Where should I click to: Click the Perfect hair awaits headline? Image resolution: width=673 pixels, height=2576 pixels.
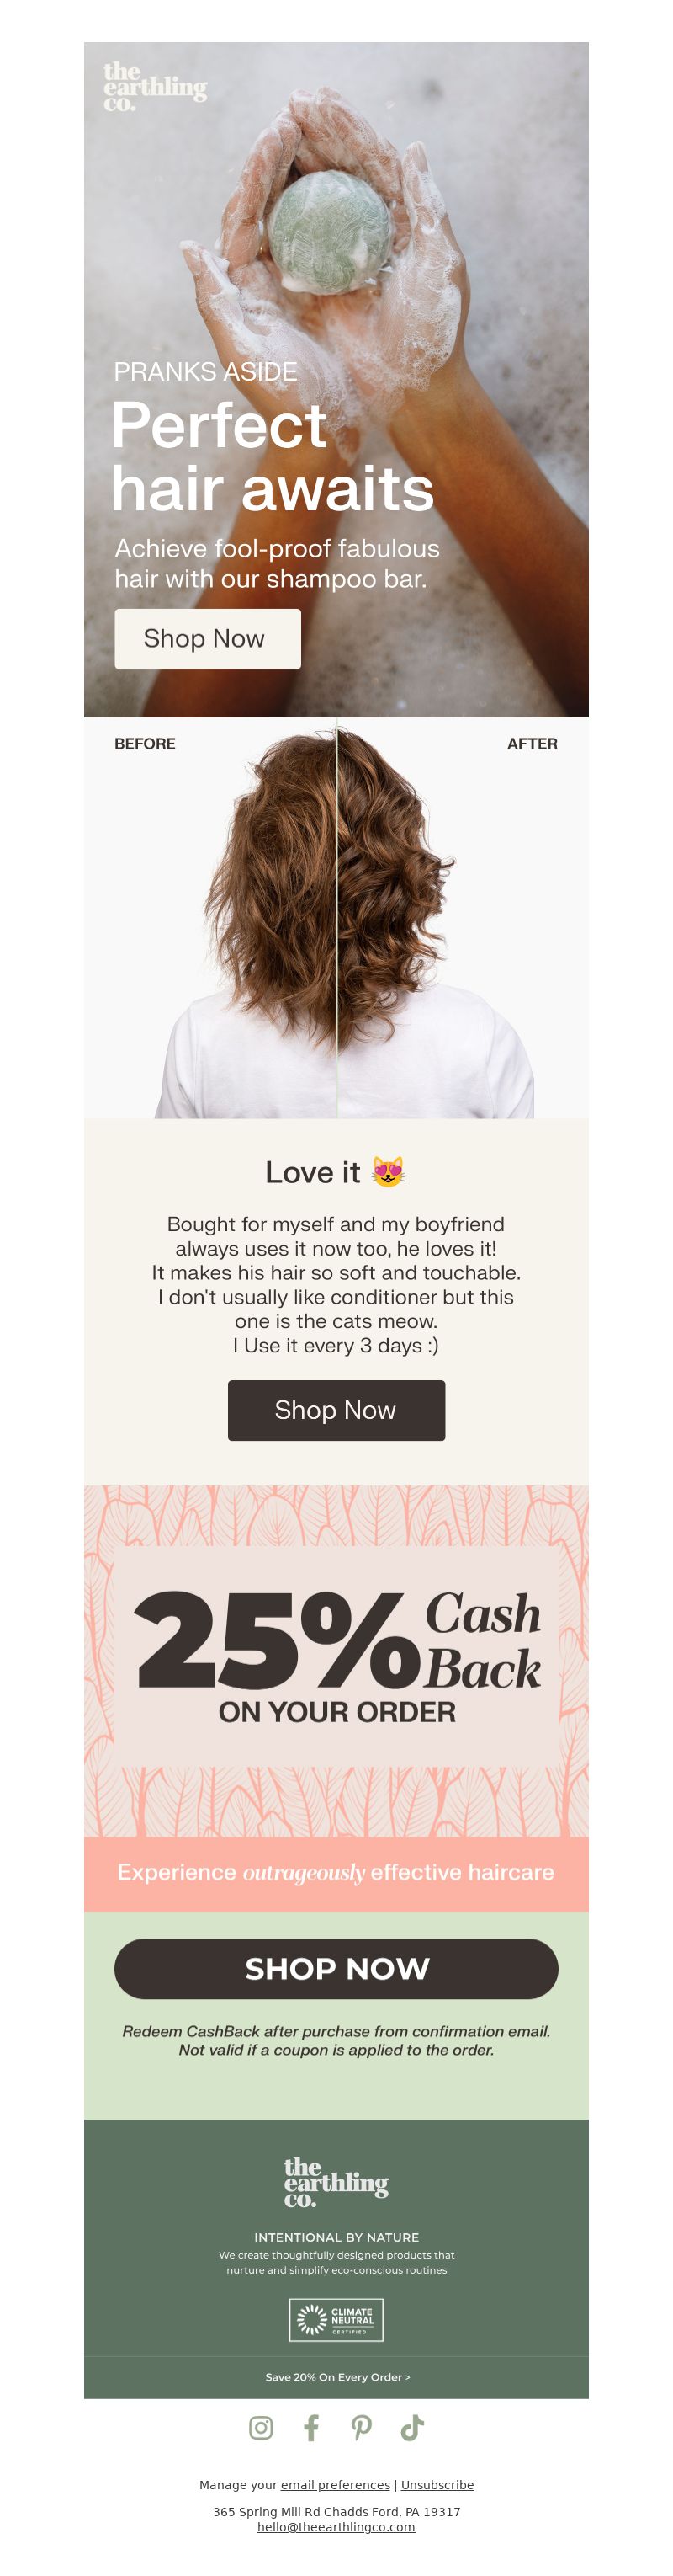pos(273,457)
